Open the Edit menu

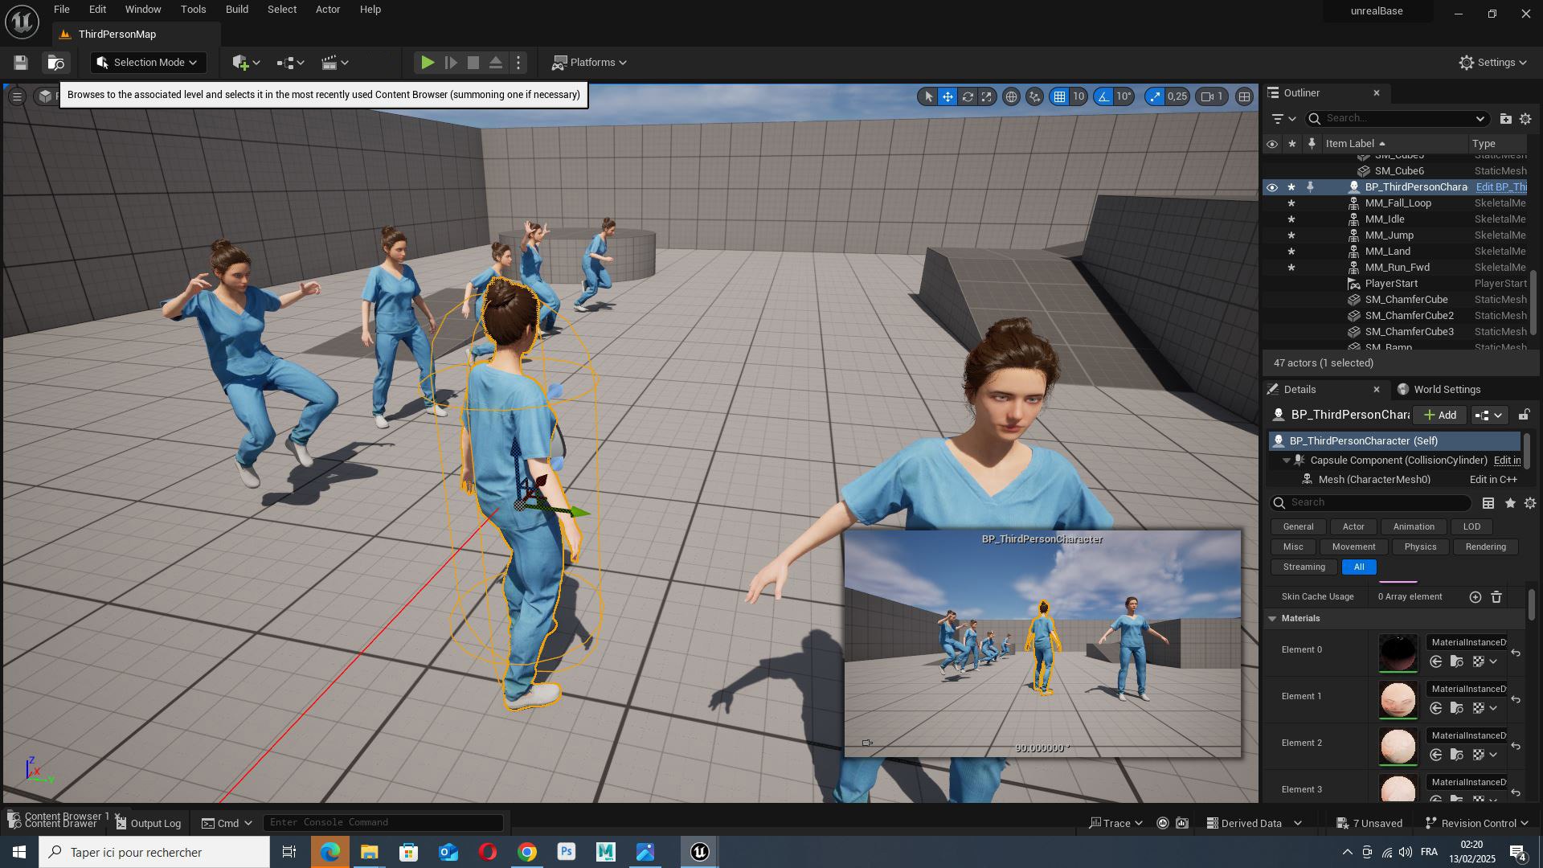coord(97,10)
